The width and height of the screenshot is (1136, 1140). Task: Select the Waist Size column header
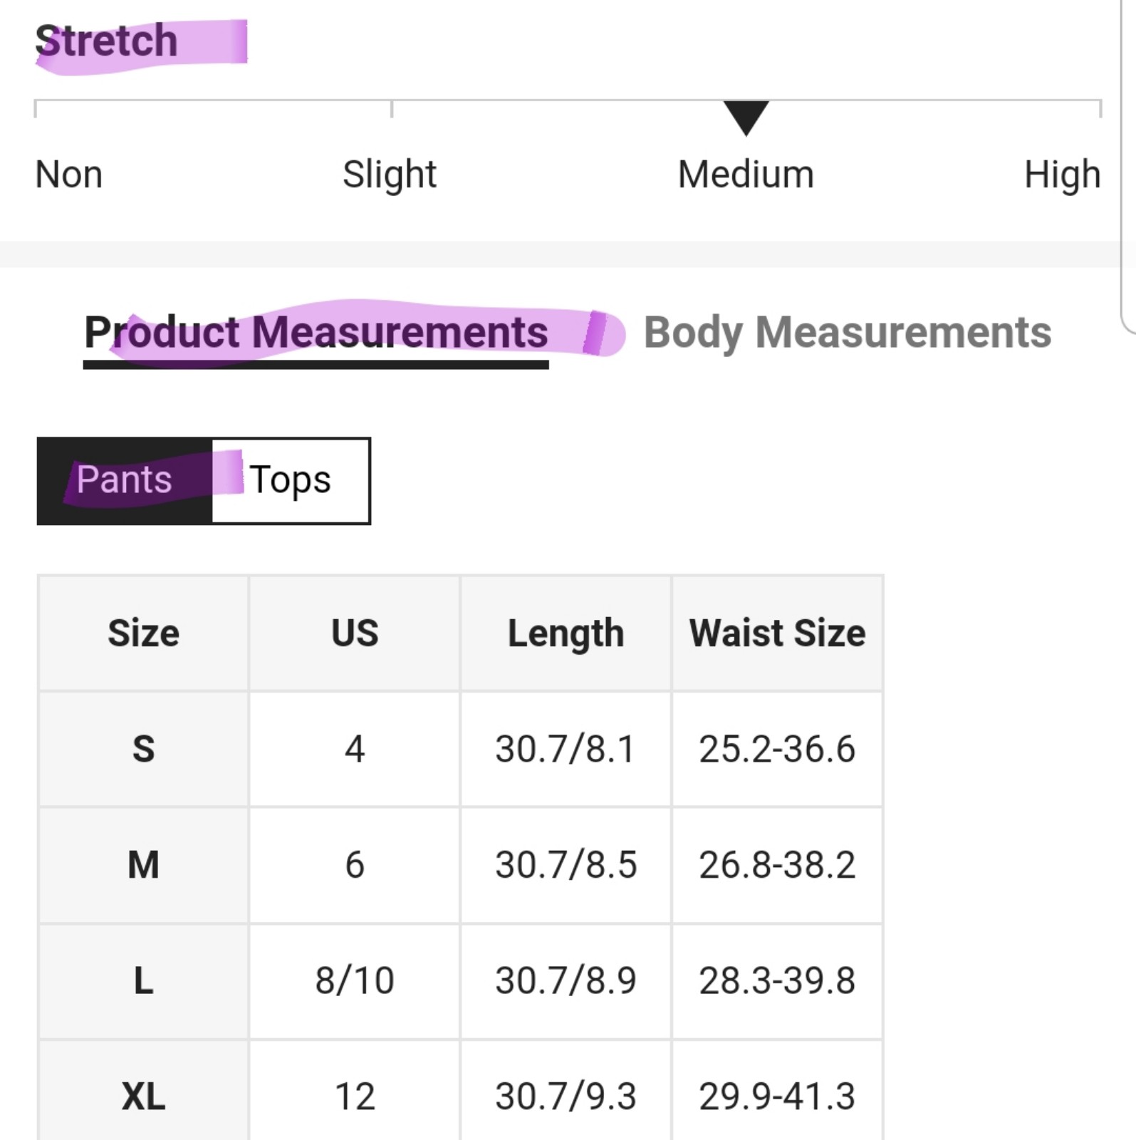pos(777,633)
